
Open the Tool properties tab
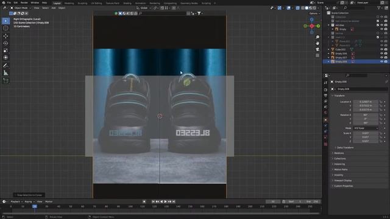pos(325,83)
